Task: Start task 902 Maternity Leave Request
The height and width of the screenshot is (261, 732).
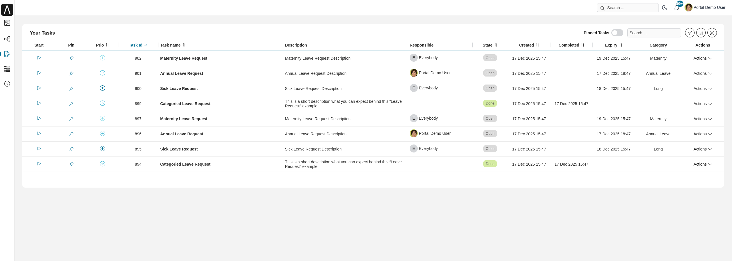Action: pyautogui.click(x=39, y=58)
